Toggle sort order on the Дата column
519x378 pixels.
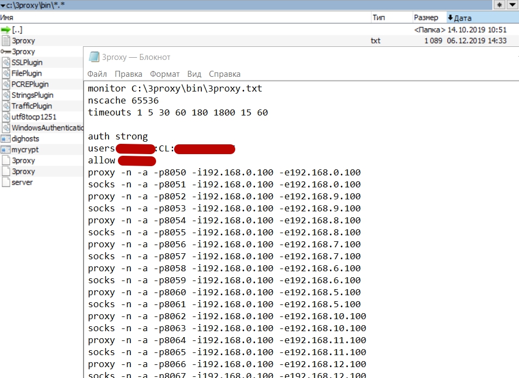[x=463, y=17]
